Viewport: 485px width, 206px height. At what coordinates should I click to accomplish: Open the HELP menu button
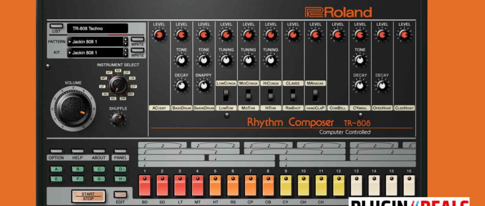[78, 151]
